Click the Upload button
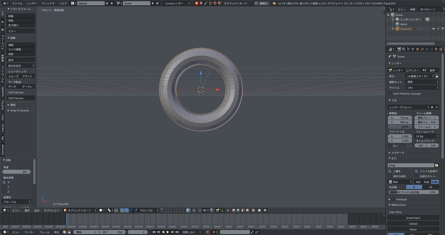This screenshot has height=235, width=445. (x=413, y=224)
